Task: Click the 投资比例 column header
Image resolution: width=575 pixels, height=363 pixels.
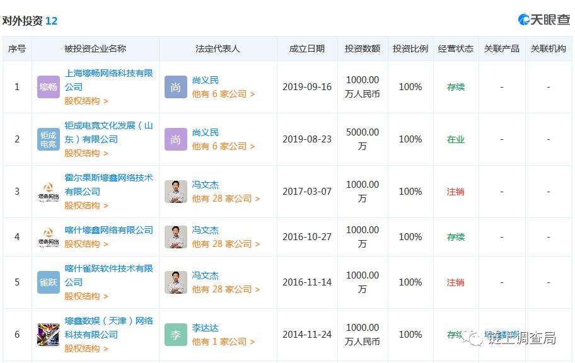Action: (x=410, y=49)
